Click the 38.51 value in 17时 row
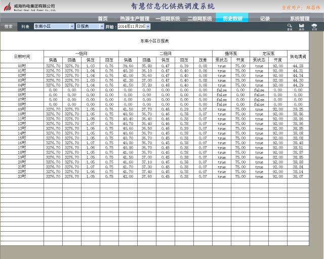324x259 pixels. [298, 148]
